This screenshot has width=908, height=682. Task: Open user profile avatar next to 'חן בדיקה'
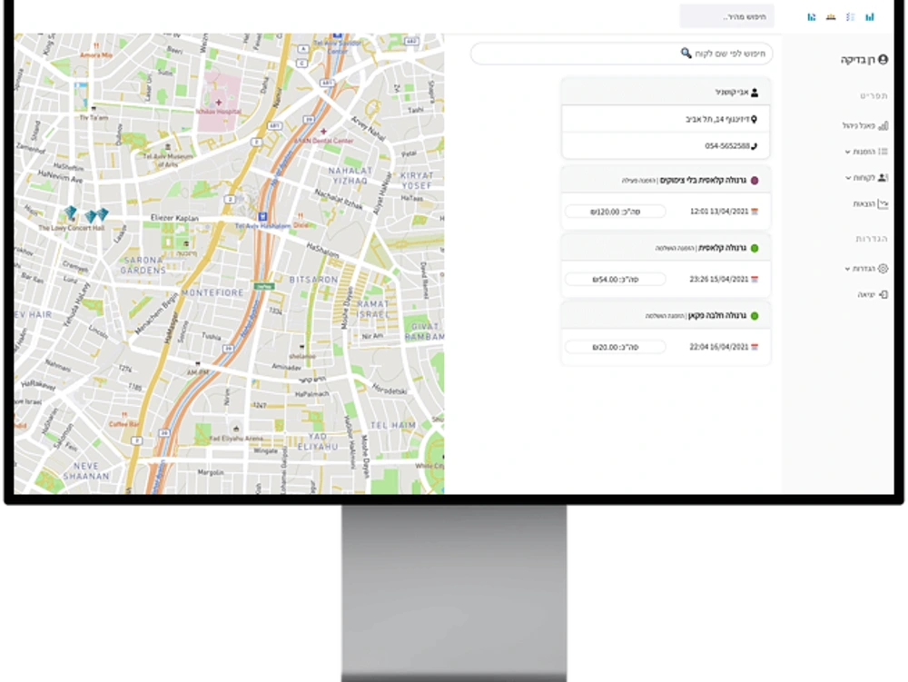point(883,59)
